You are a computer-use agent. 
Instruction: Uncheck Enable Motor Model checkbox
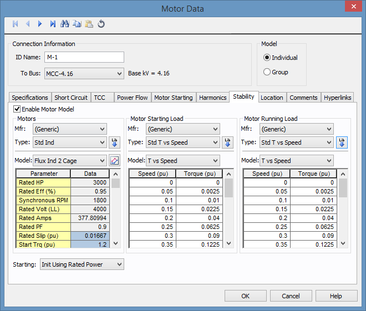[17, 109]
